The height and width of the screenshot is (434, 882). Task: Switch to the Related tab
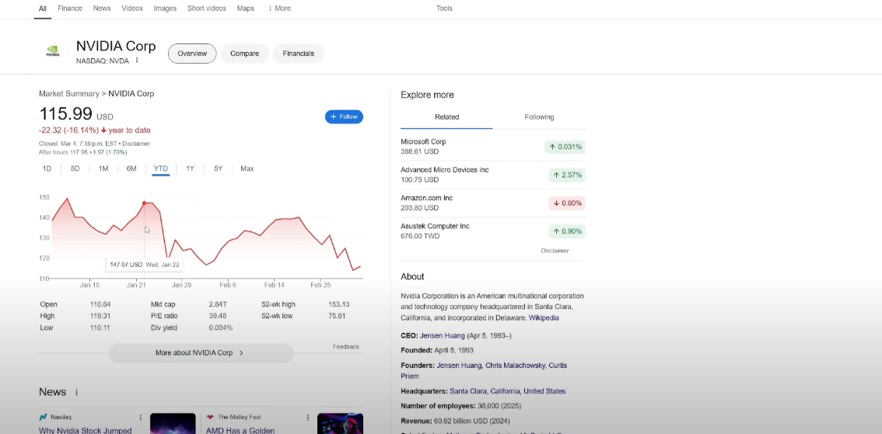pyautogui.click(x=446, y=117)
